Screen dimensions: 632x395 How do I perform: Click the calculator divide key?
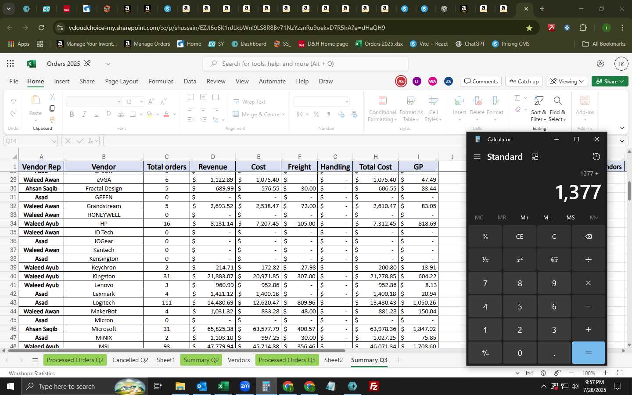[x=589, y=260]
